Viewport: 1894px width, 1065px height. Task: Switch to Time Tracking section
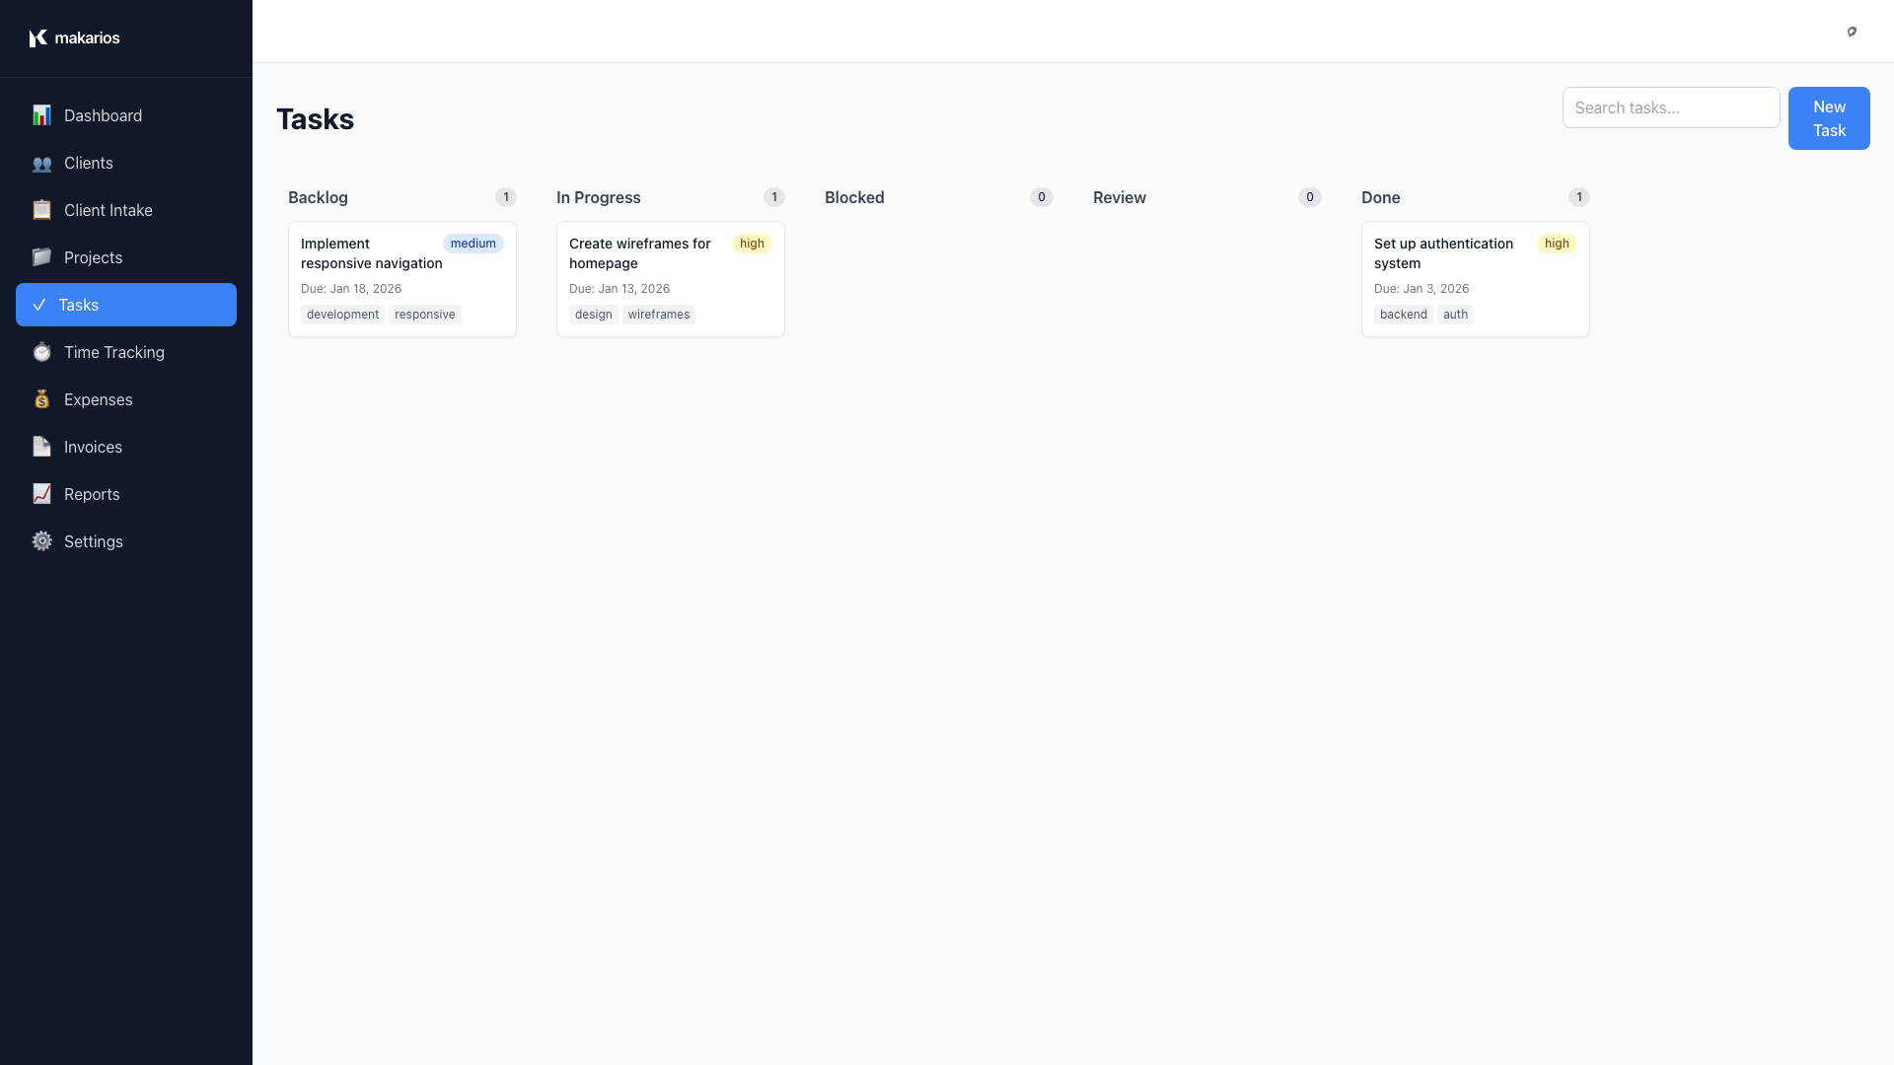[x=112, y=352]
